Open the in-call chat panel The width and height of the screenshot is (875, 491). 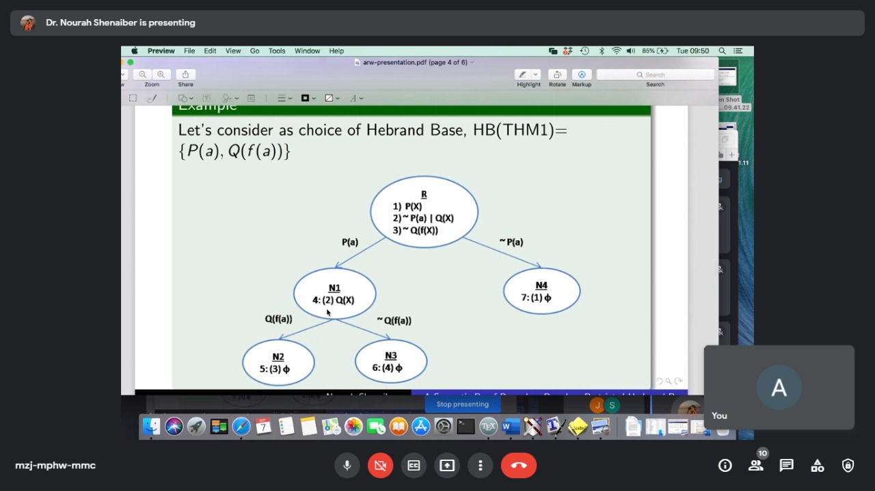click(787, 466)
